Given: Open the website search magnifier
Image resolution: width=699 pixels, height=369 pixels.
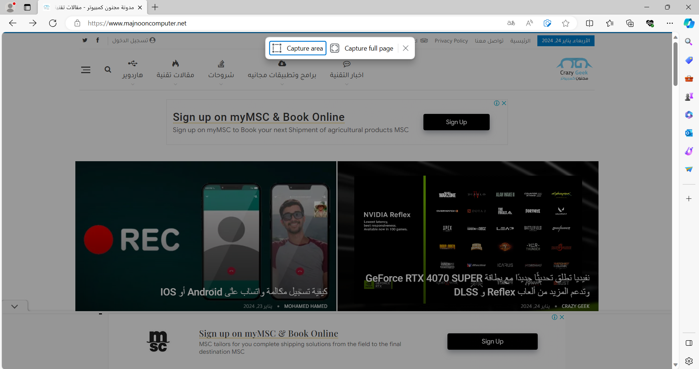Looking at the screenshot, I should pyautogui.click(x=108, y=70).
